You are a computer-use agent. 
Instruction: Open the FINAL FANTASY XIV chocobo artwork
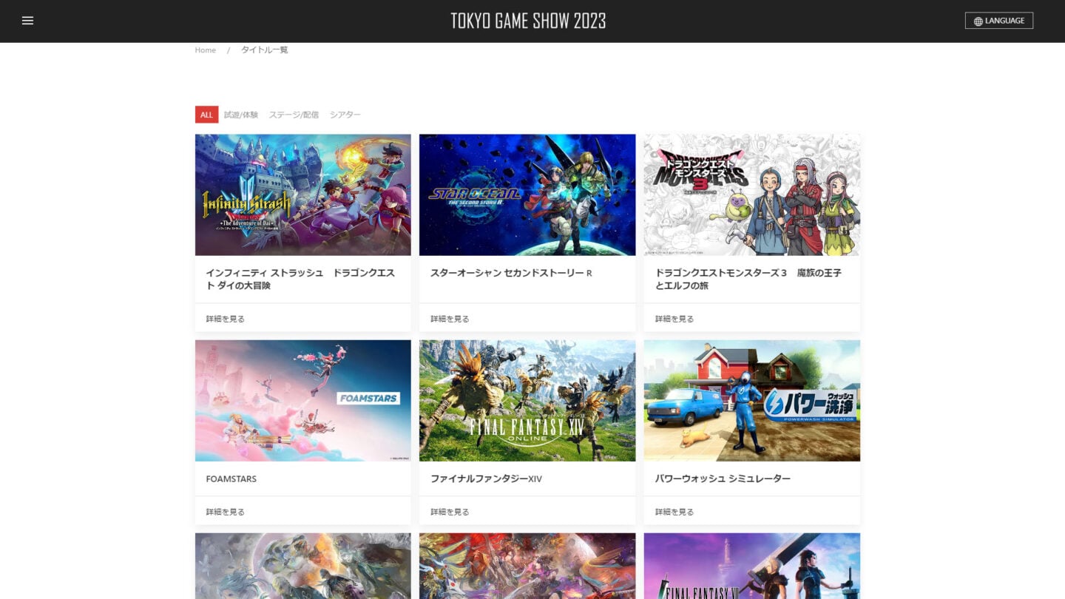pyautogui.click(x=527, y=400)
